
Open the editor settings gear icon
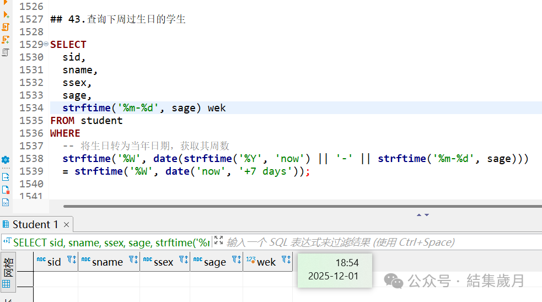pyautogui.click(x=6, y=160)
